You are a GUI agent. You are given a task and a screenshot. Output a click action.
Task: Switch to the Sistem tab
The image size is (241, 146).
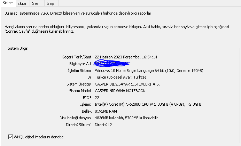point(8,3)
